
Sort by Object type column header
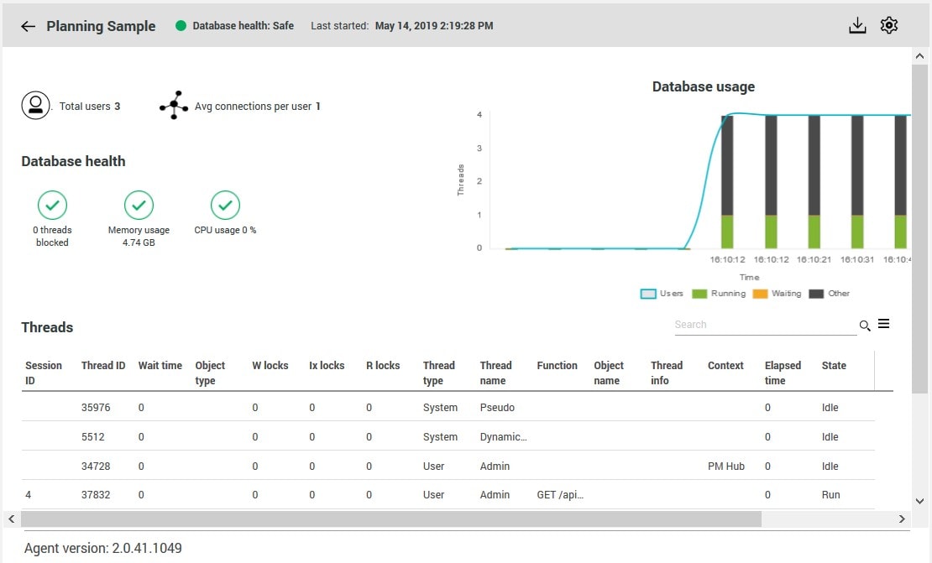[210, 373]
